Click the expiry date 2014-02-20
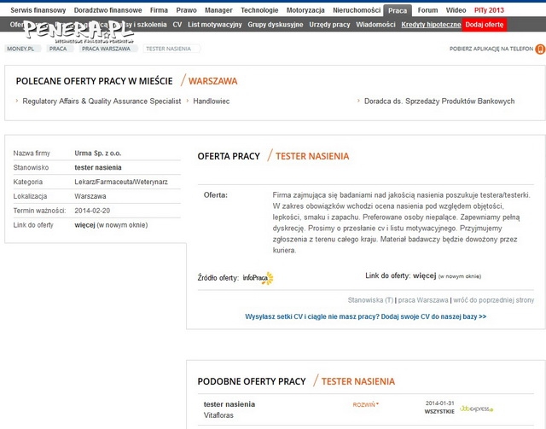 click(x=92, y=211)
